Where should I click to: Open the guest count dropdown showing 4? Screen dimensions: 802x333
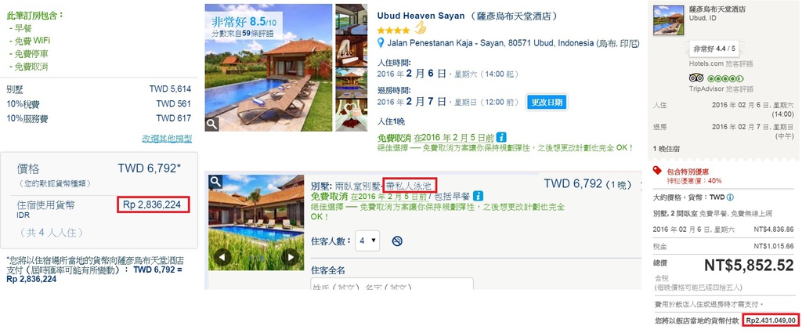(367, 241)
